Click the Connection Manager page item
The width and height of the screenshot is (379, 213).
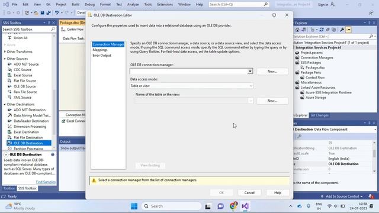(x=108, y=44)
